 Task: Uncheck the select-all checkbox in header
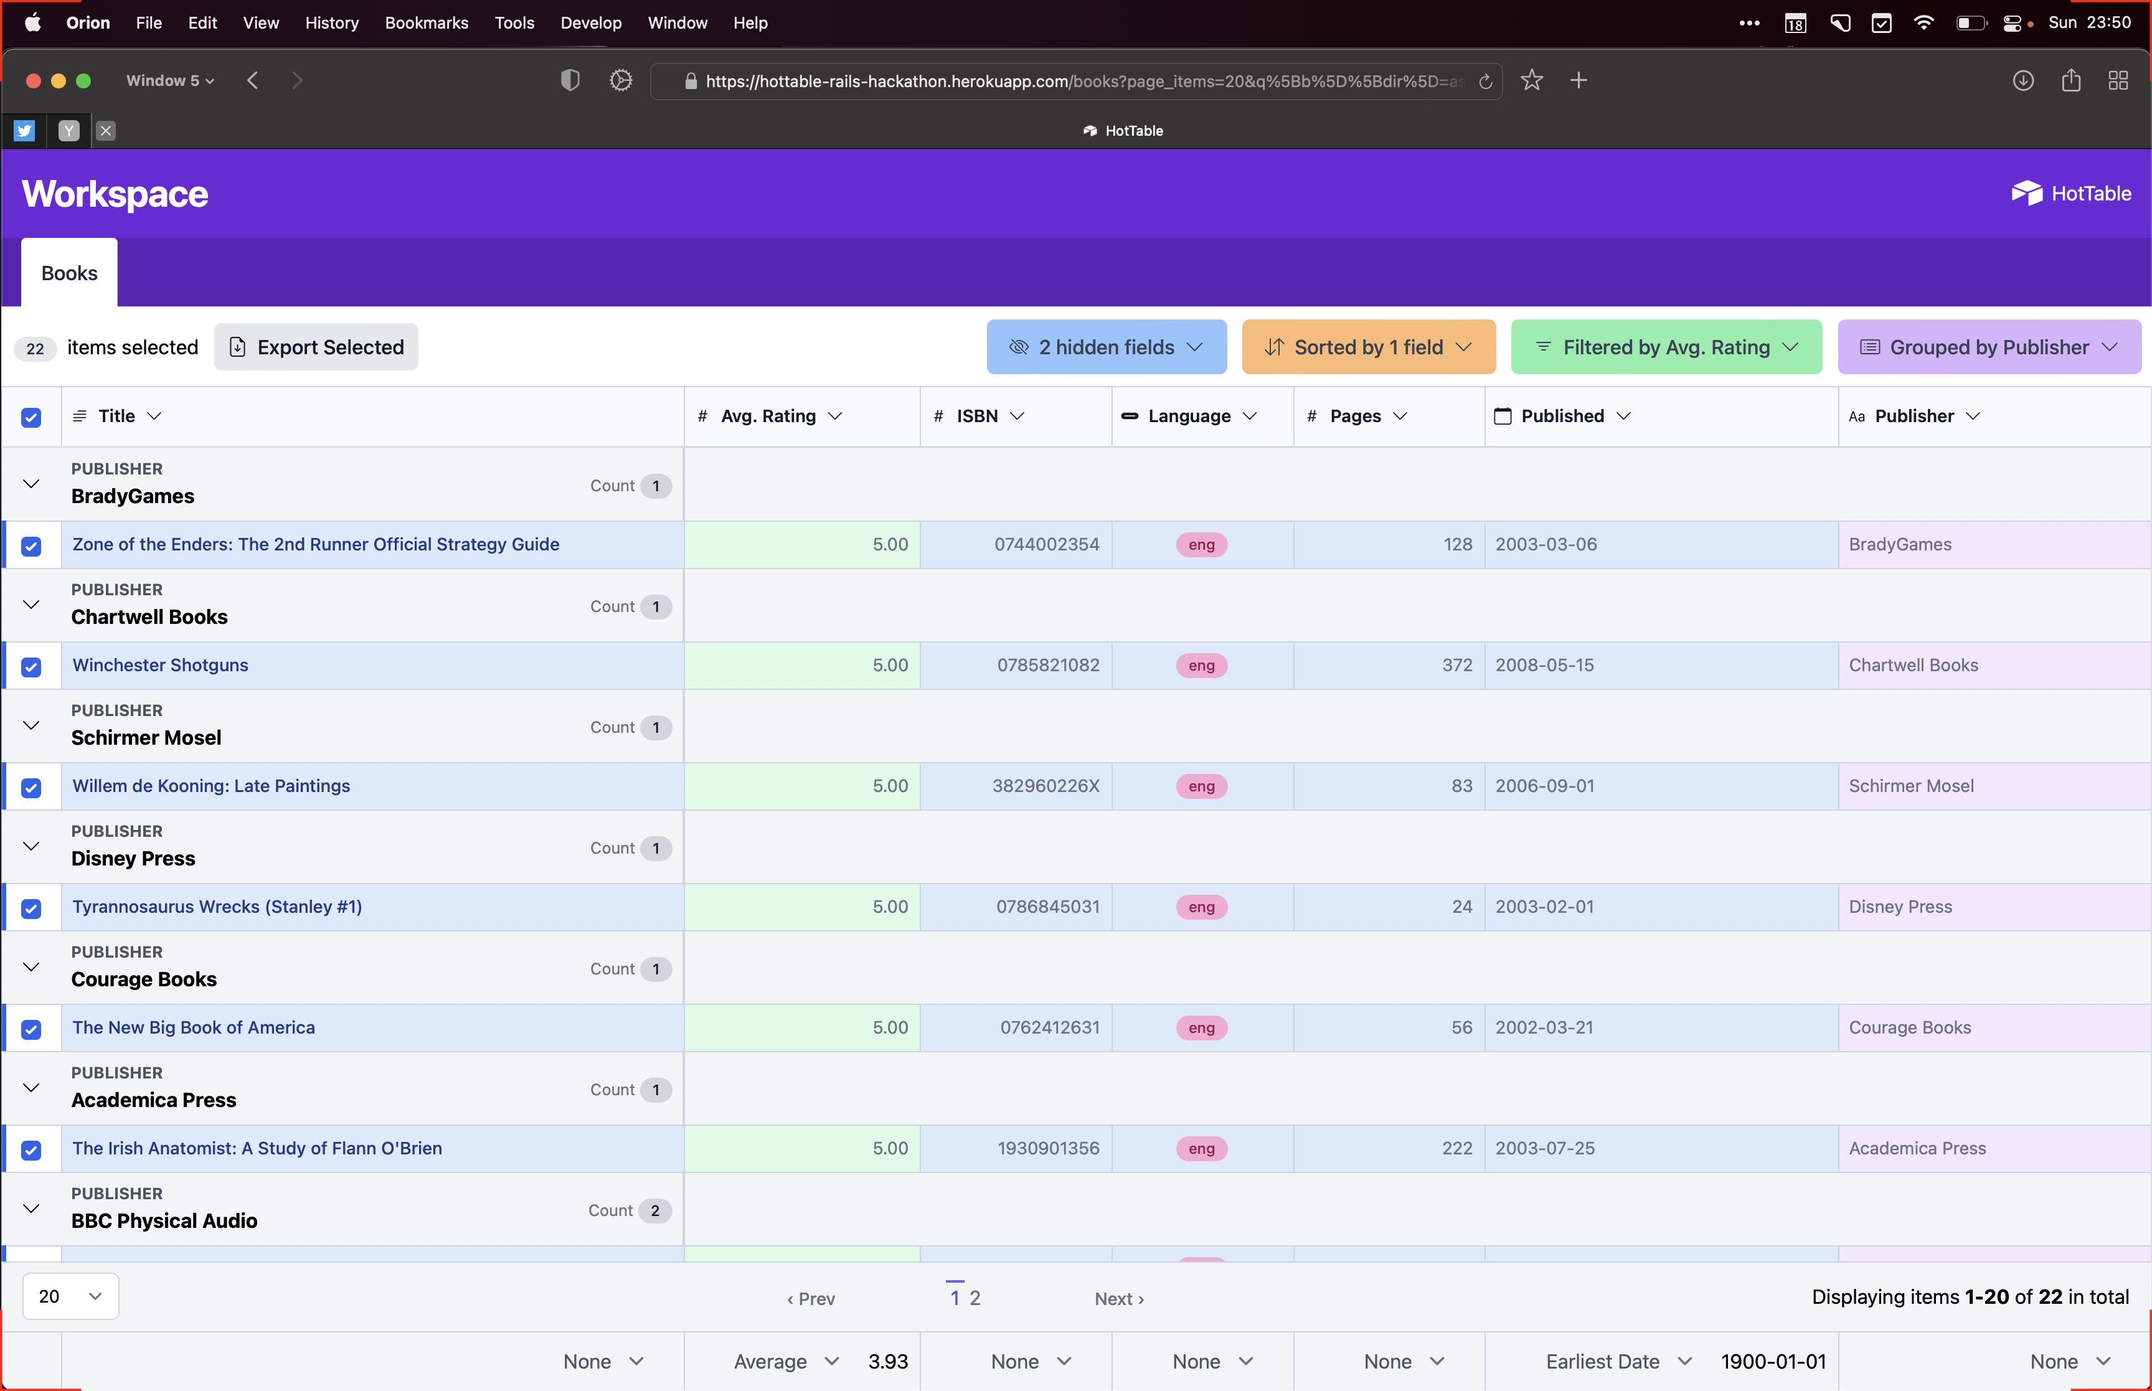coord(31,417)
